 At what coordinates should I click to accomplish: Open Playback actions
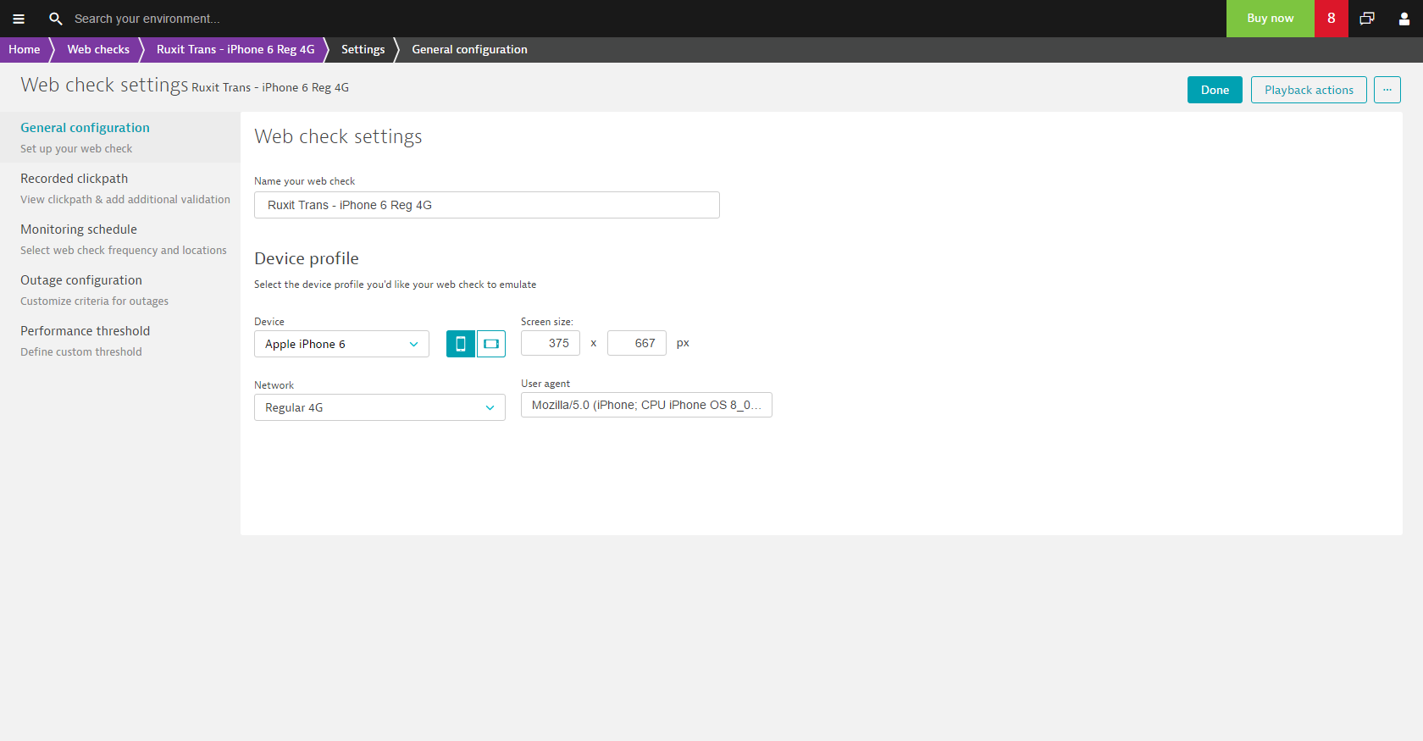point(1309,90)
